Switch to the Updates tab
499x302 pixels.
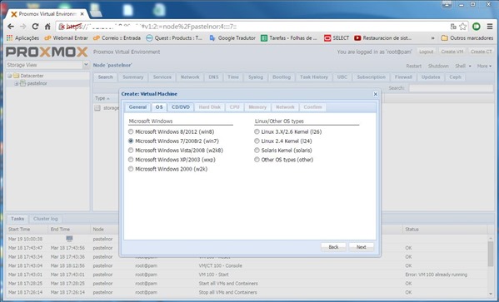[x=431, y=77]
